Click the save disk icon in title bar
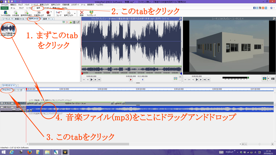This screenshot has width=276, height=155. tap(12, 2)
